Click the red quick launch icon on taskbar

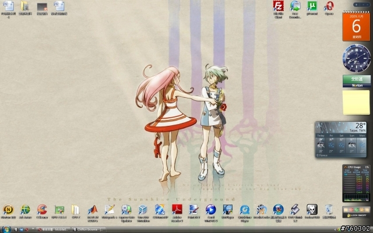[x=27, y=230]
